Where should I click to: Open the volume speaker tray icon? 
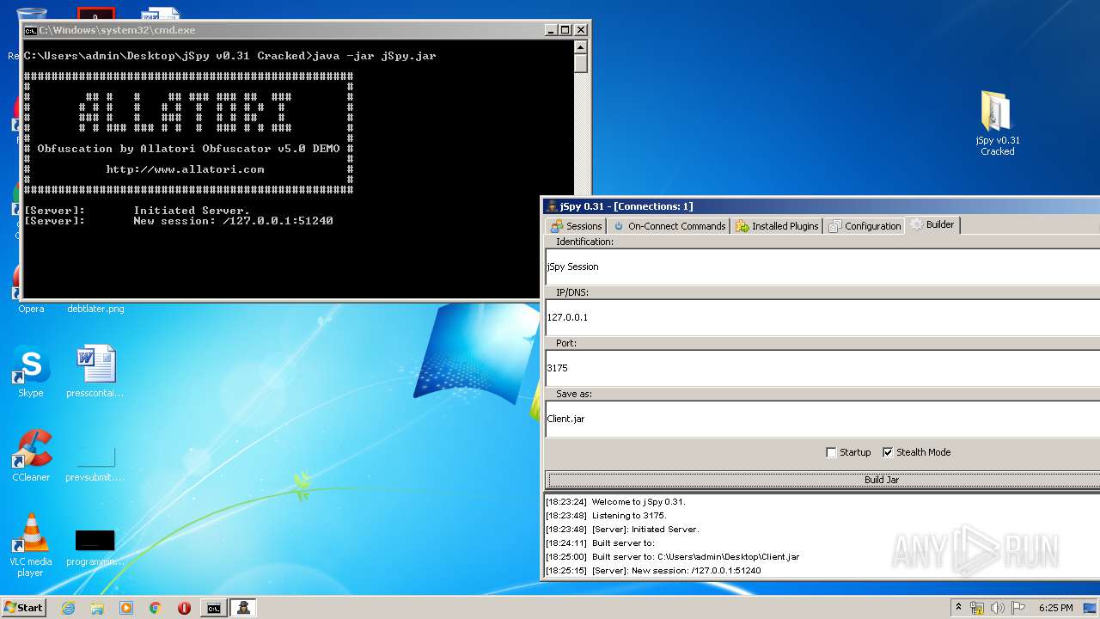998,608
